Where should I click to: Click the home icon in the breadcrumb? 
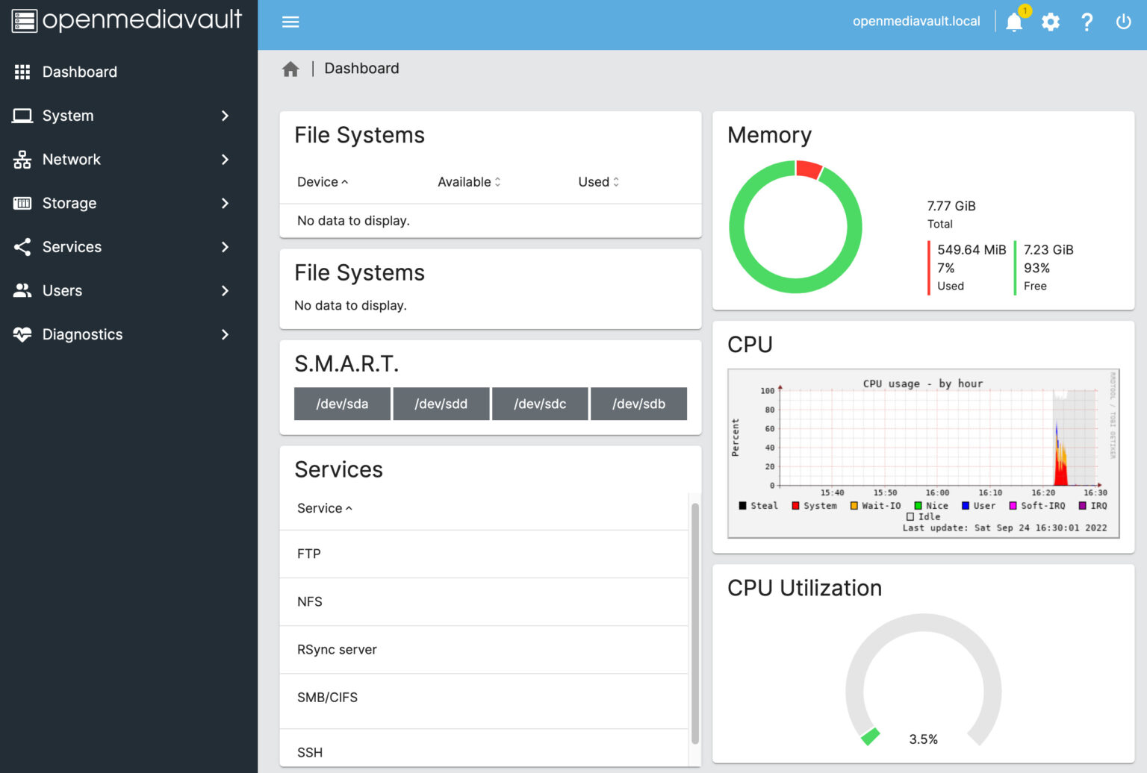click(290, 68)
